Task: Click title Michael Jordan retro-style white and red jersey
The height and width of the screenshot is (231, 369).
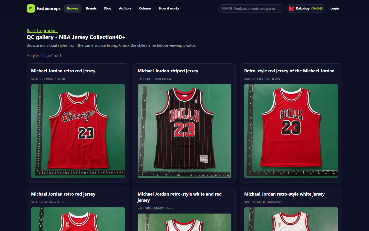Action: pyautogui.click(x=180, y=197)
